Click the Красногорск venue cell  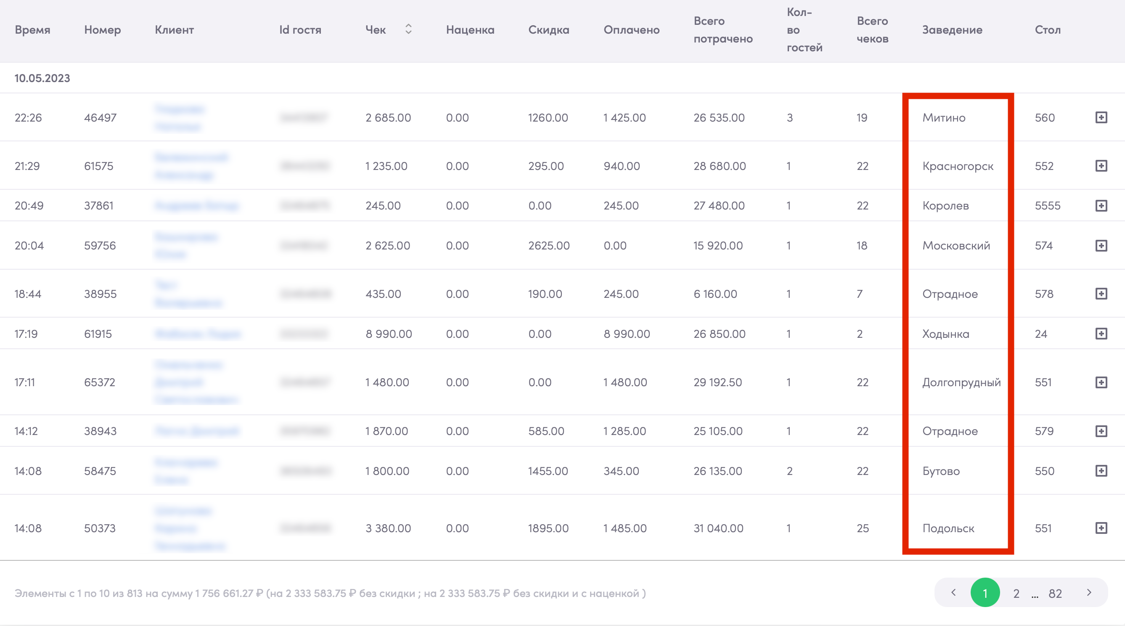(x=958, y=167)
